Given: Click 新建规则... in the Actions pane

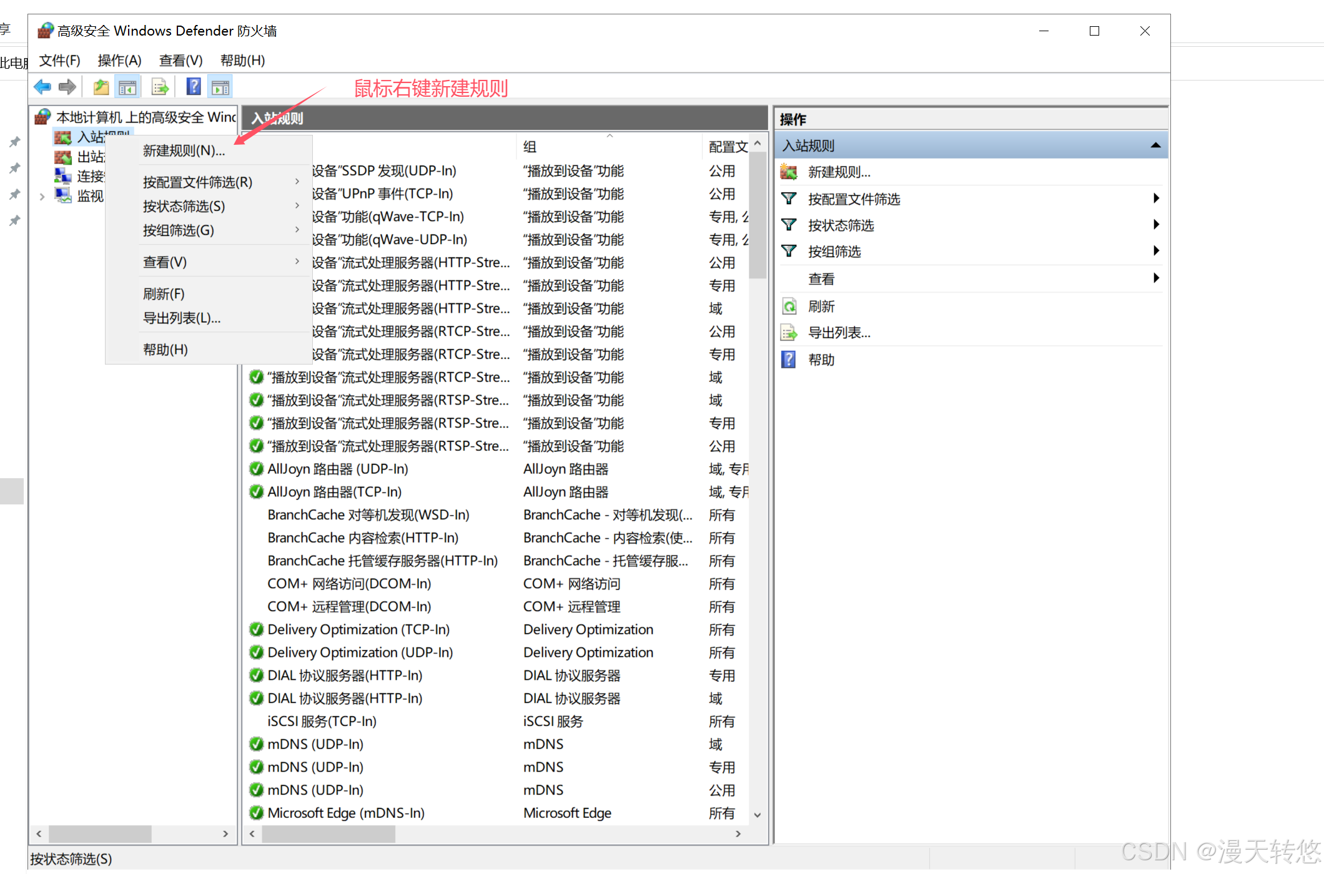Looking at the screenshot, I should 839,172.
